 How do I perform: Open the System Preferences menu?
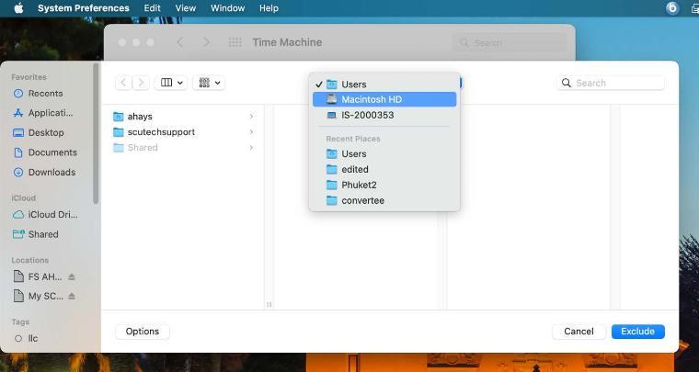coord(84,8)
